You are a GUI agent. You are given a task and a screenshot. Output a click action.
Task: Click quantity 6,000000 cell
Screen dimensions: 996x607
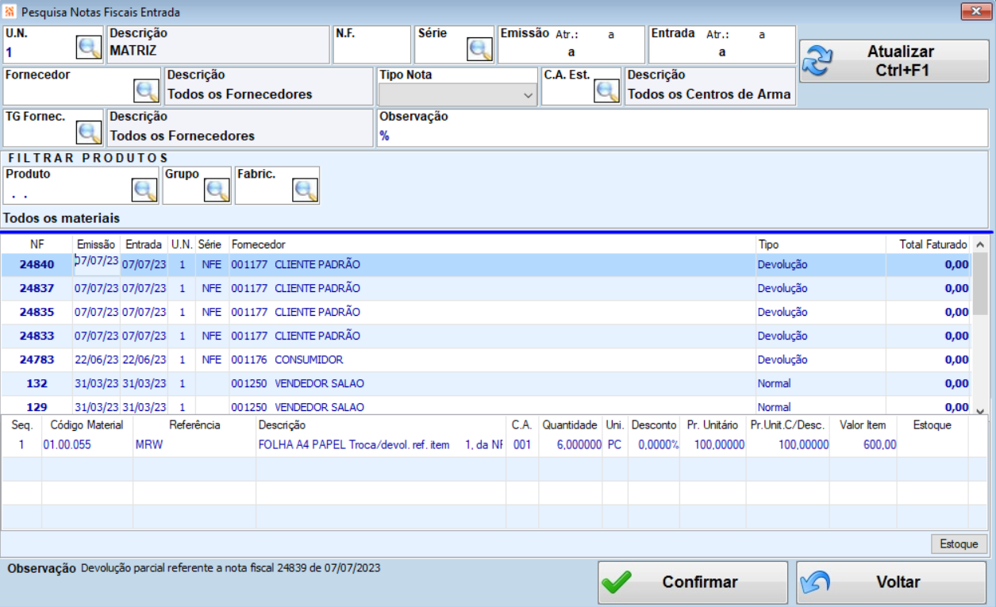(571, 445)
